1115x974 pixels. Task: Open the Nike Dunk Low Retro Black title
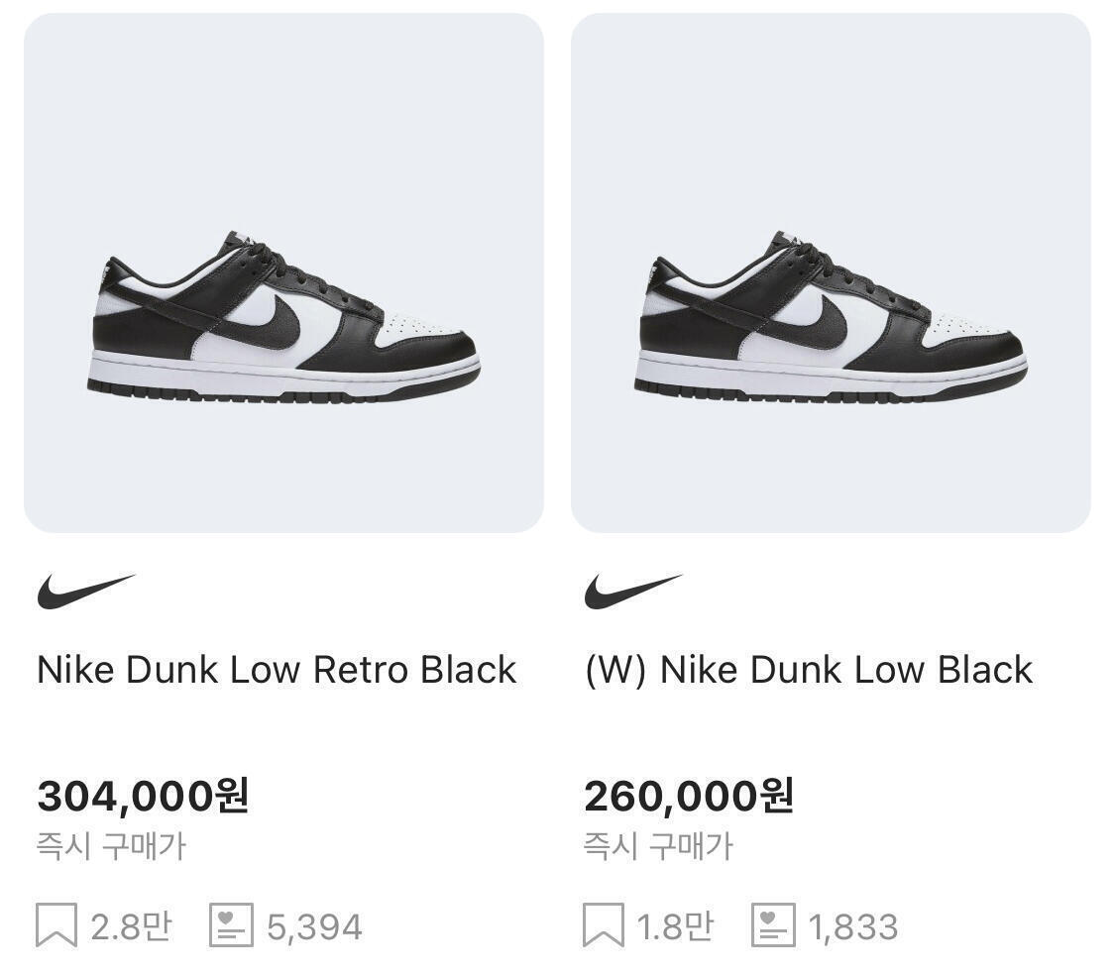point(277,671)
